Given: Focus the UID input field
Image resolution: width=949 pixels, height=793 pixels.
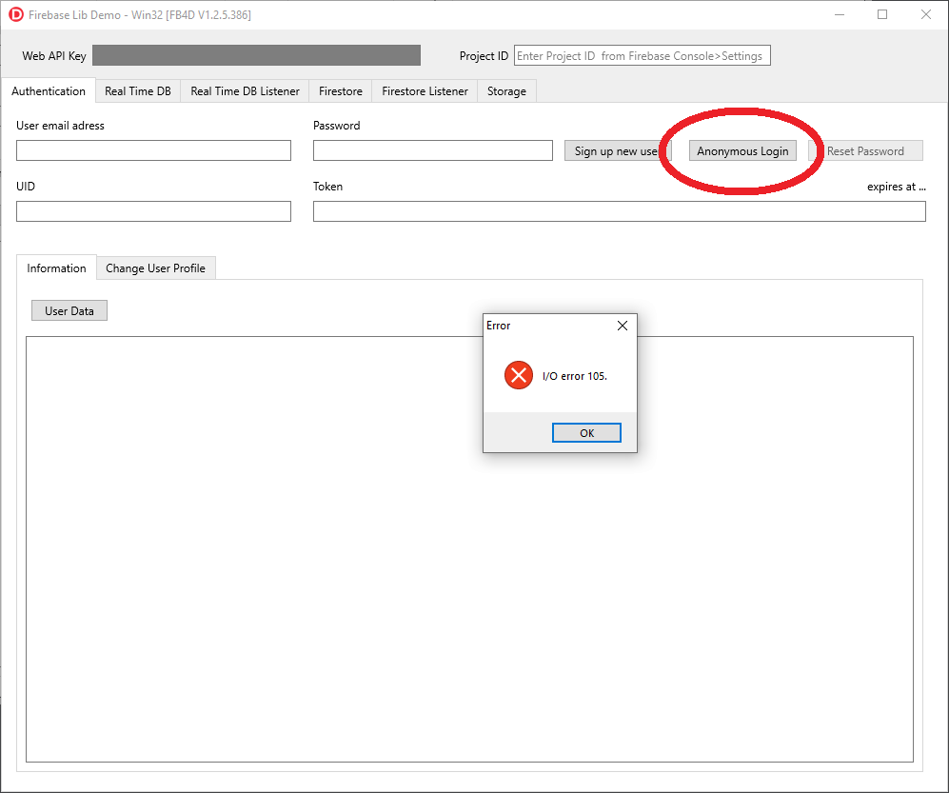Looking at the screenshot, I should click(154, 211).
